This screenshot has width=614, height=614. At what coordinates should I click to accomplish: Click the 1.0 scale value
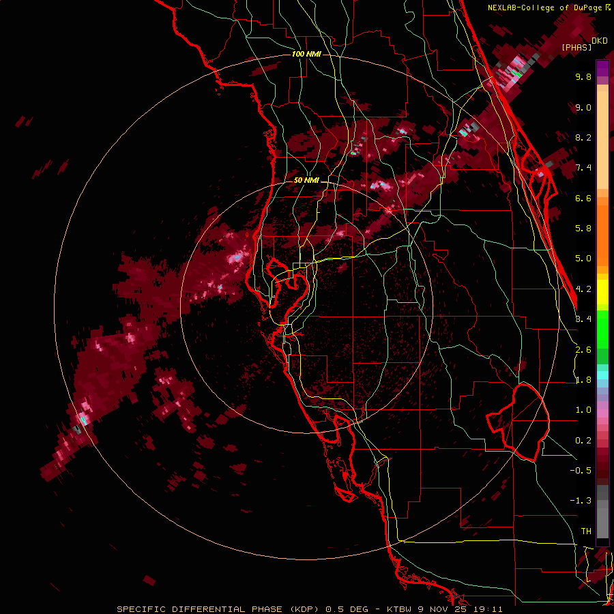tap(583, 410)
